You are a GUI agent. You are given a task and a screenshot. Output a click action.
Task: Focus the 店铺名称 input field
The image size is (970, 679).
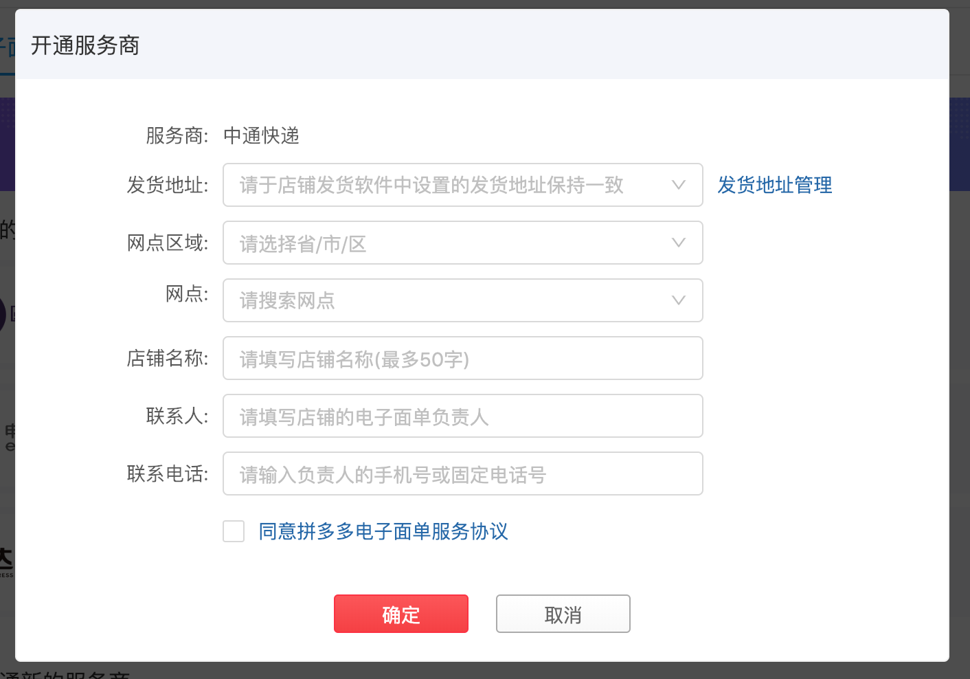click(462, 358)
